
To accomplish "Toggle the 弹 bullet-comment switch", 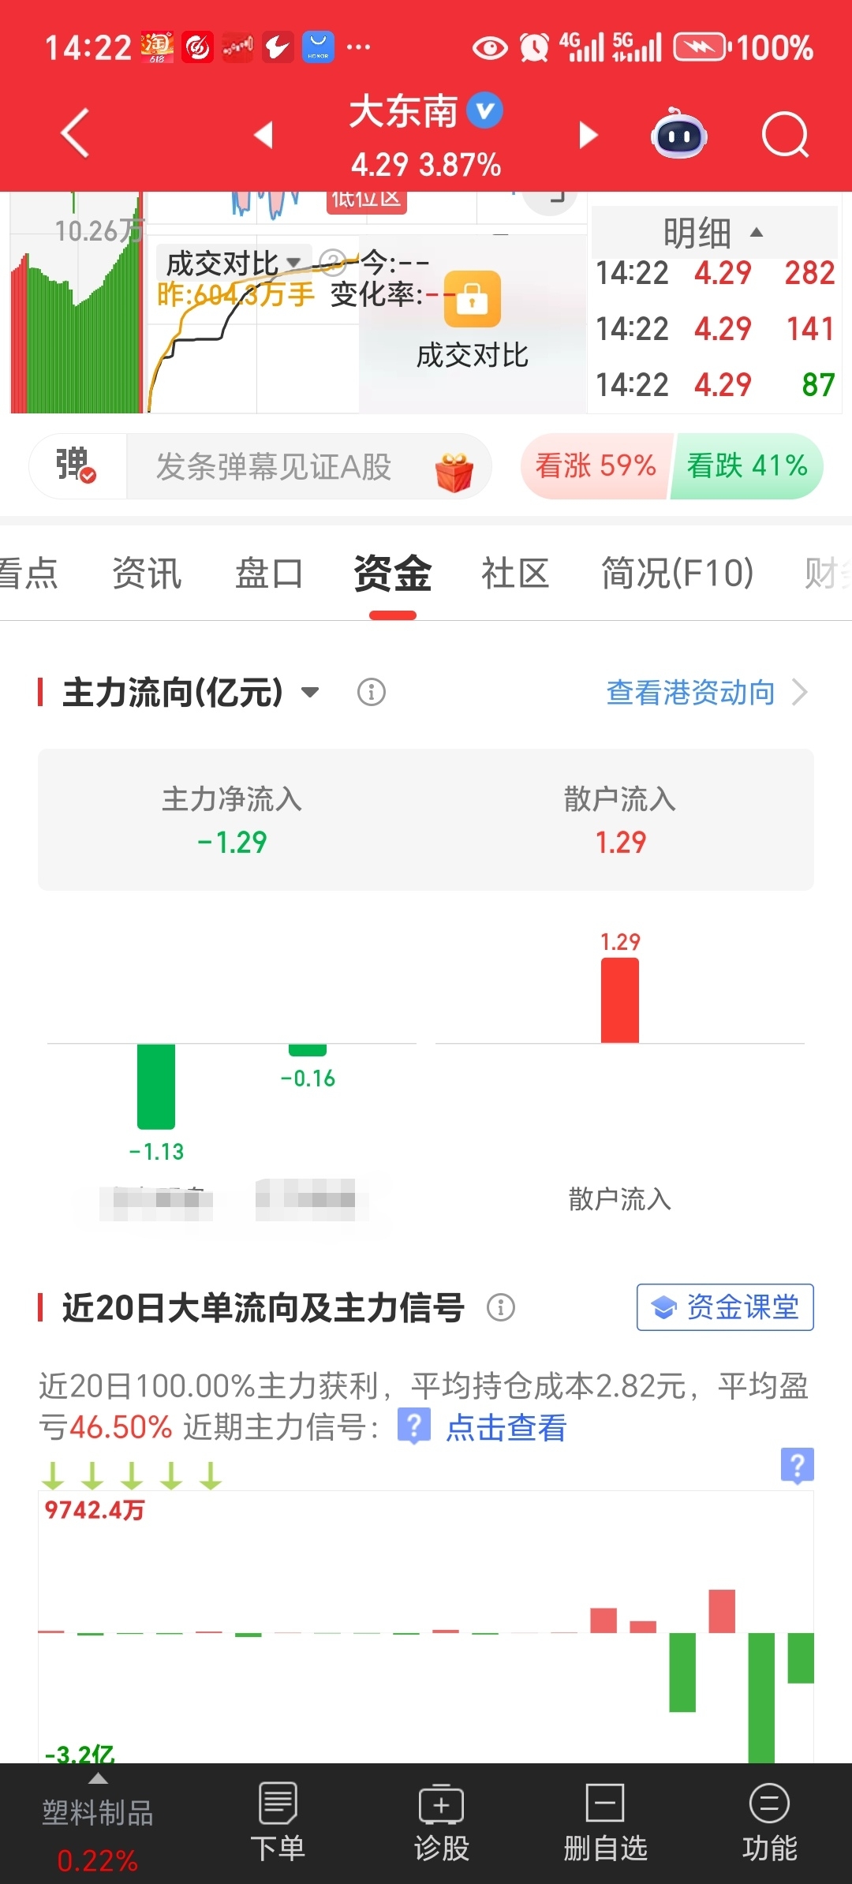I will [77, 465].
